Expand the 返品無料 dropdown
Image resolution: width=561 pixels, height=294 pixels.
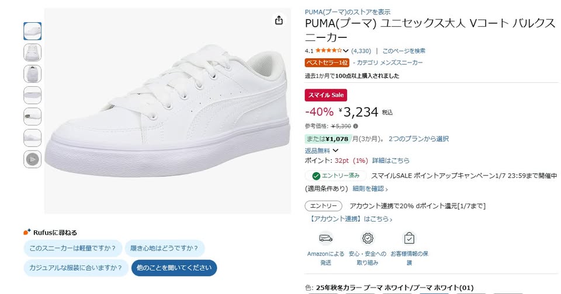[335, 150]
